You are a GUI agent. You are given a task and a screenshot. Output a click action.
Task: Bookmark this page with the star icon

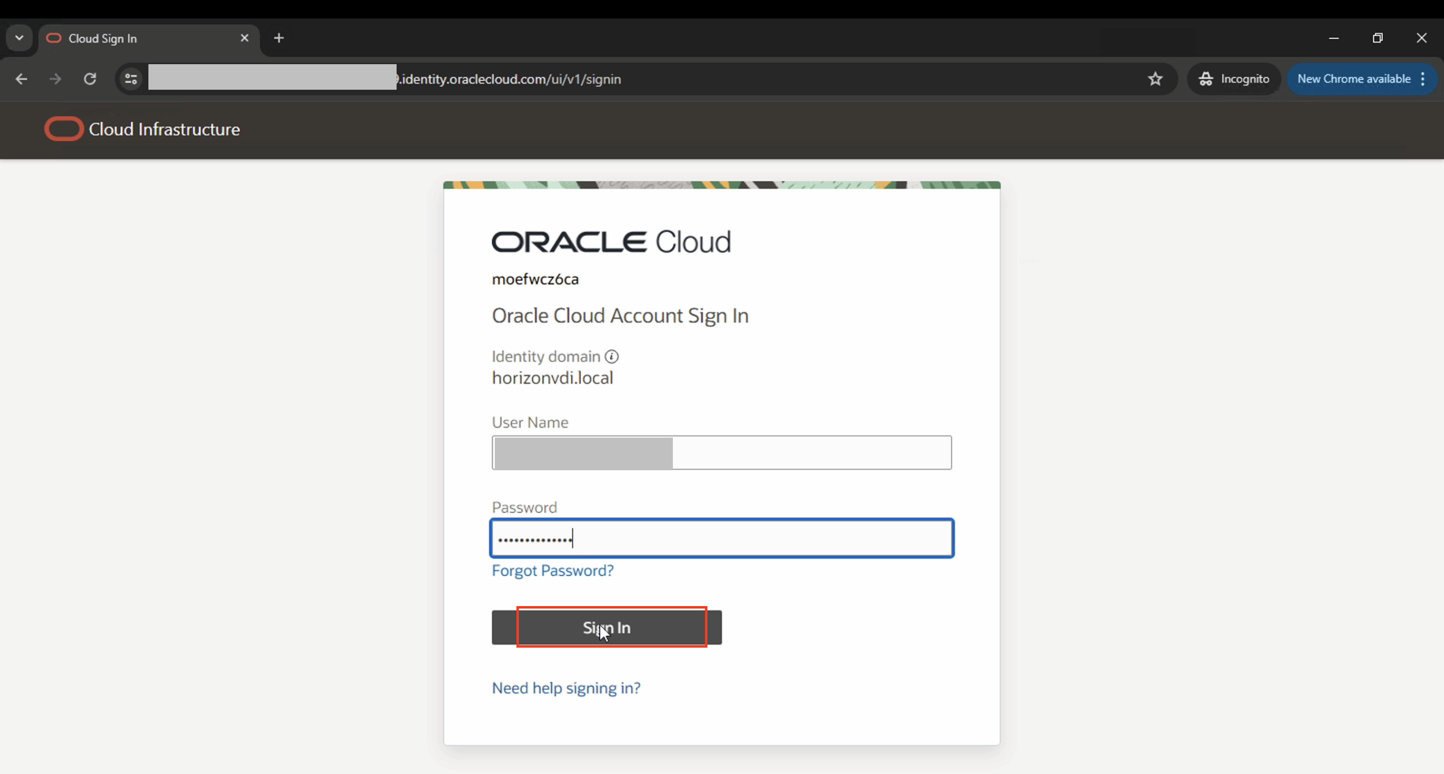tap(1155, 79)
